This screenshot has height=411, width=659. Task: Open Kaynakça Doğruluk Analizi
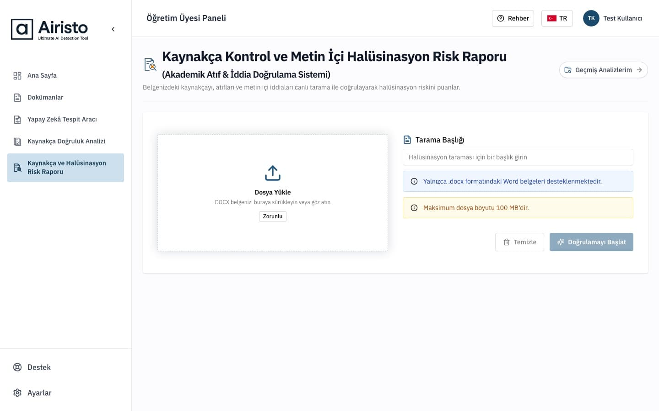65,141
